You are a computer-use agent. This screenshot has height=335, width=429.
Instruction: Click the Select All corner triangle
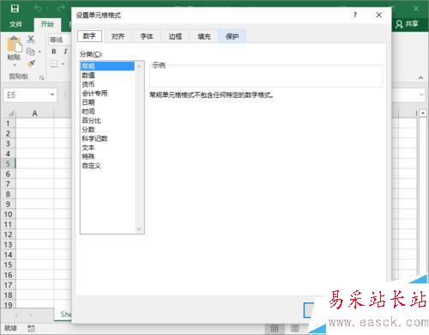coord(10,113)
